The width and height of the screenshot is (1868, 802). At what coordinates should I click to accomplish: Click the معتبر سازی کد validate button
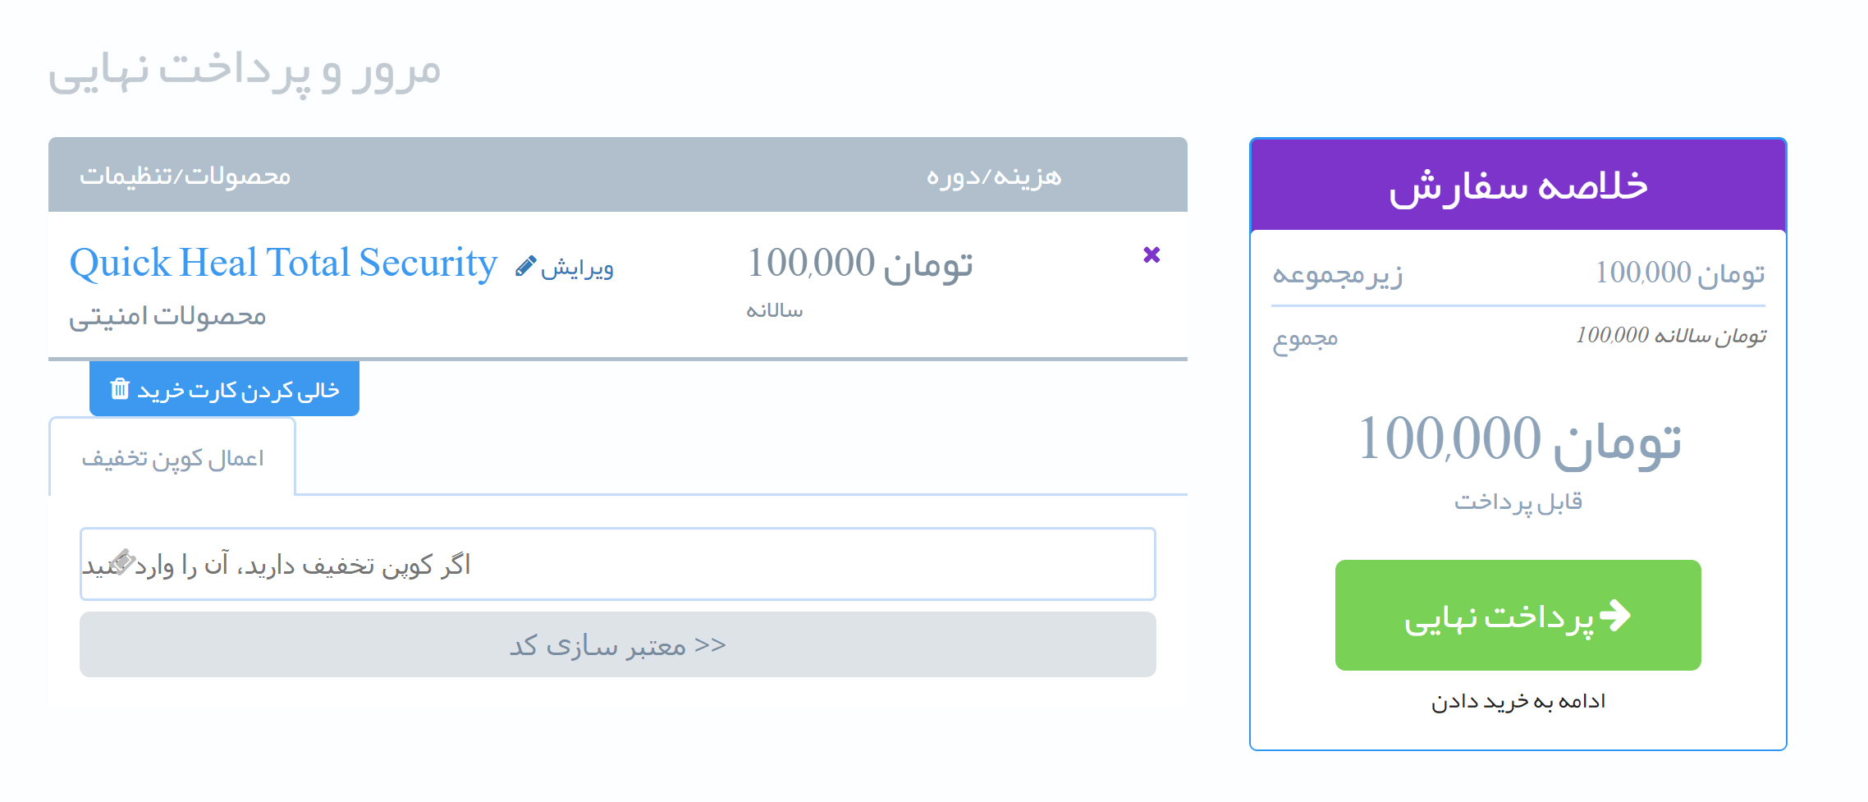(x=617, y=644)
